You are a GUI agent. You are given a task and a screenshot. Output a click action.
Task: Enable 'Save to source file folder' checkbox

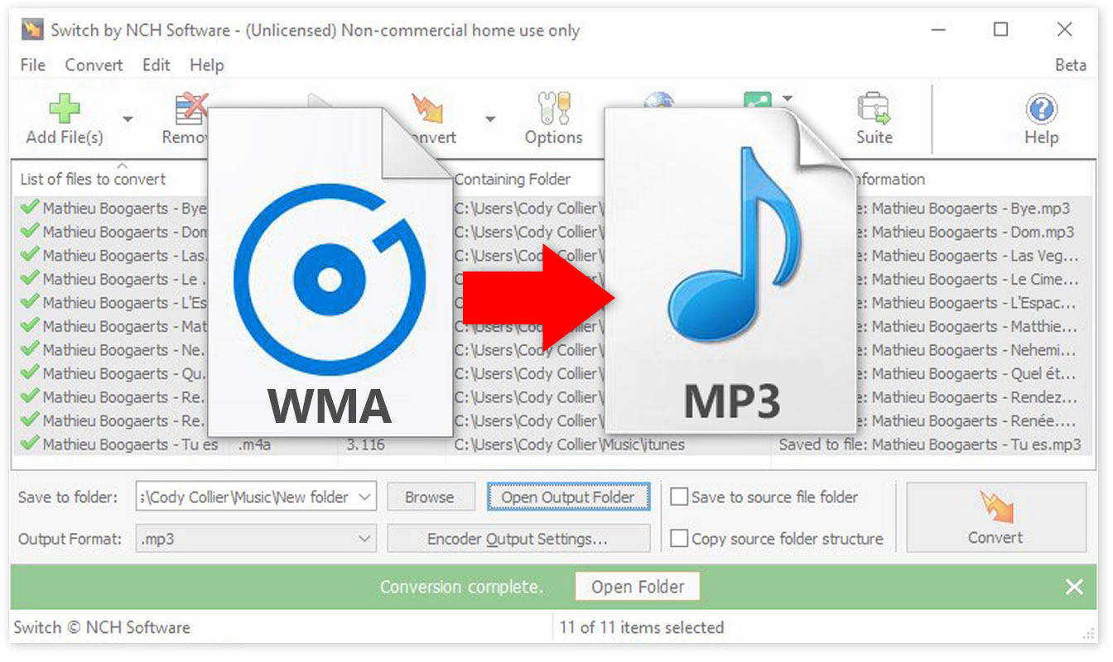click(x=679, y=497)
